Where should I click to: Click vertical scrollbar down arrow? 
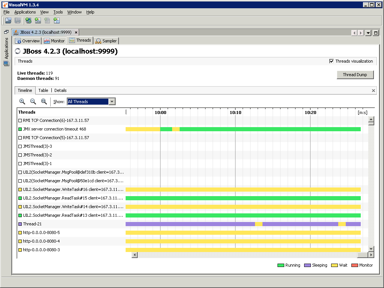tap(371, 249)
